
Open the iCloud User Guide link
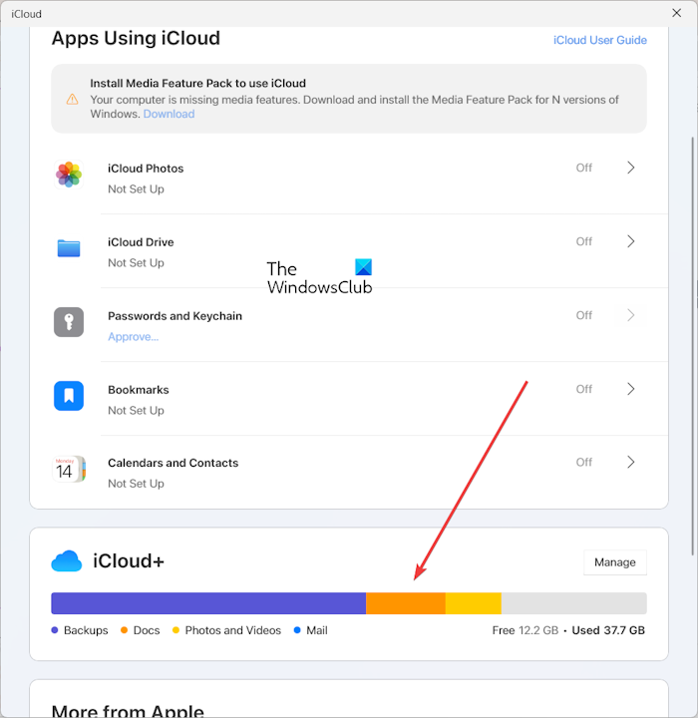(x=599, y=40)
